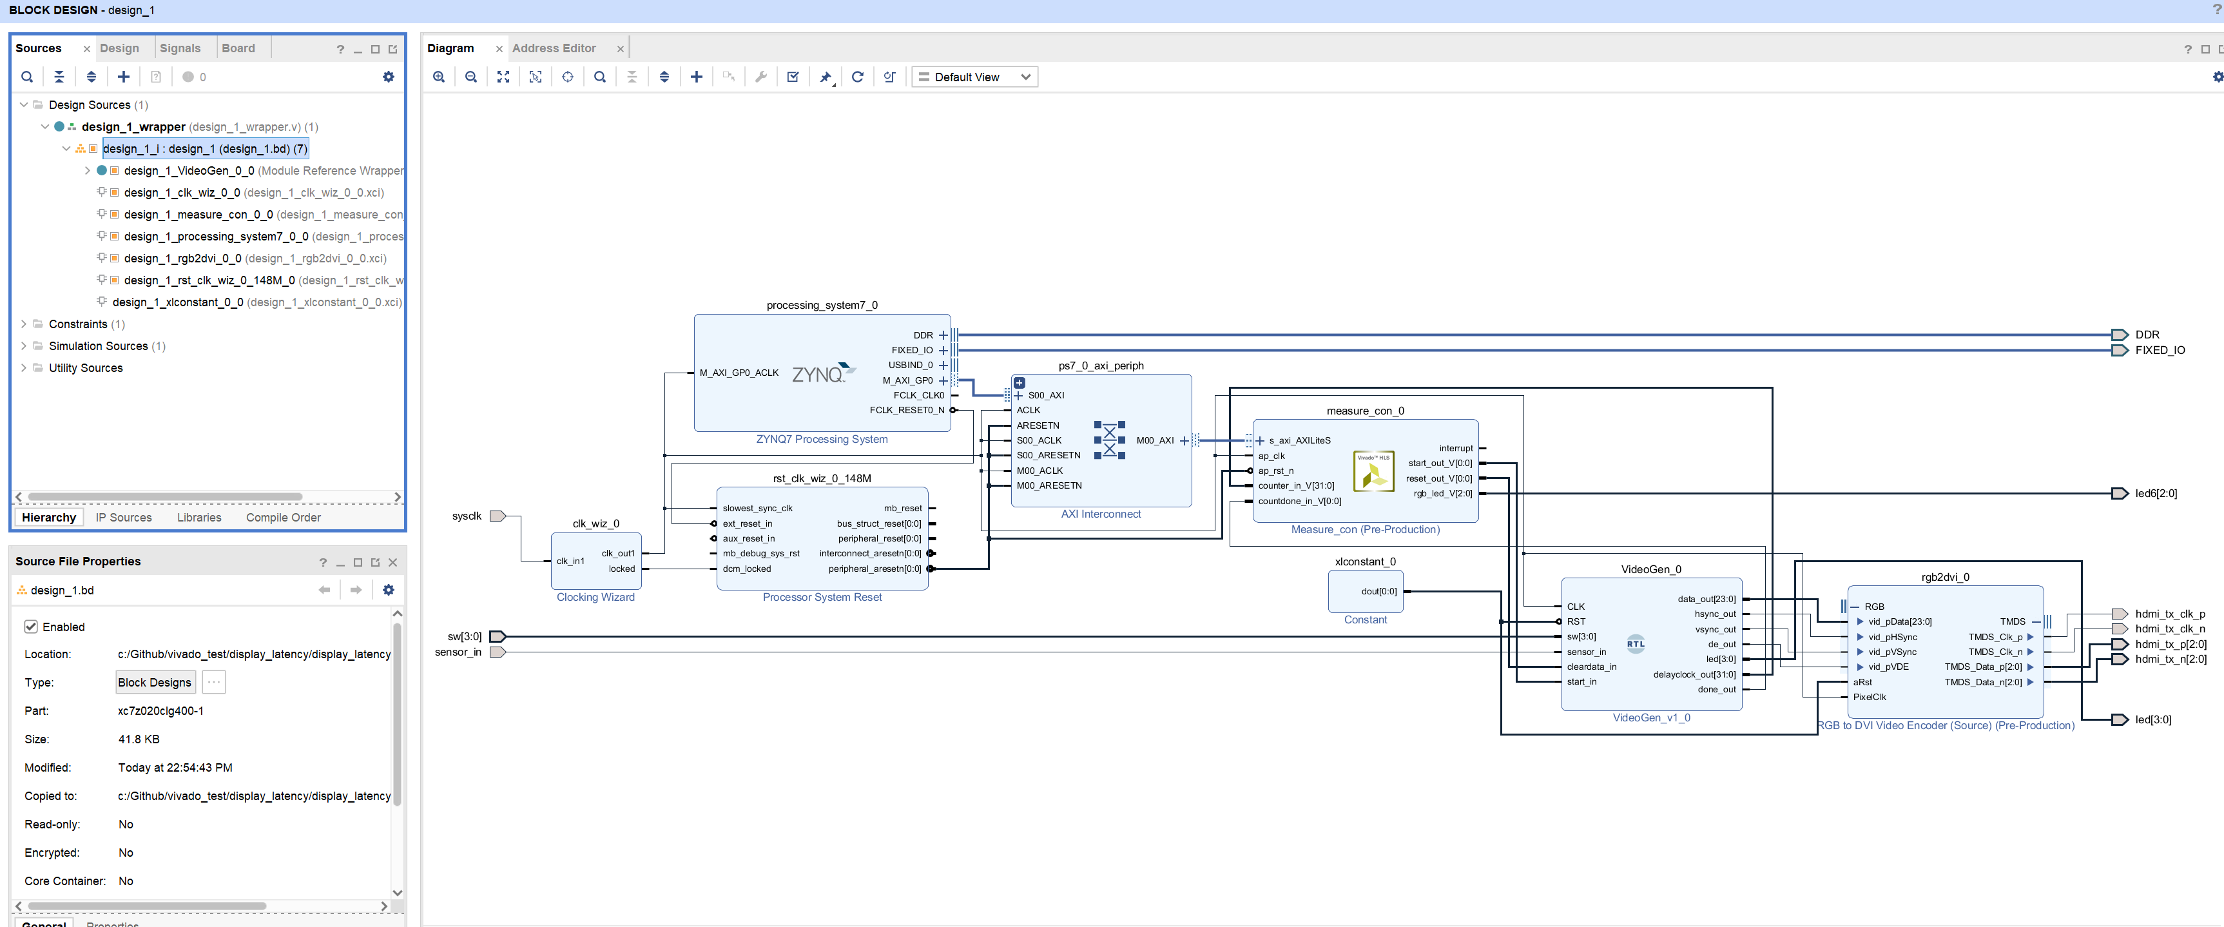Screen dimensions: 2224x927
Task: Zoom fit the block diagram
Action: (x=503, y=77)
